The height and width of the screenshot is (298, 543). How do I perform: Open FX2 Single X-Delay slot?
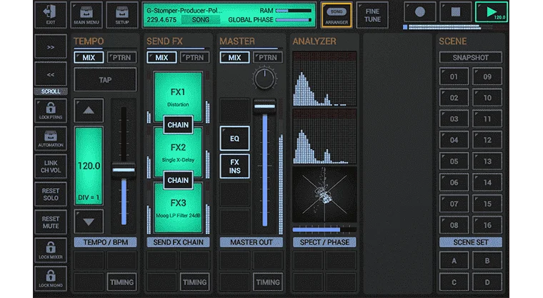tap(178, 152)
